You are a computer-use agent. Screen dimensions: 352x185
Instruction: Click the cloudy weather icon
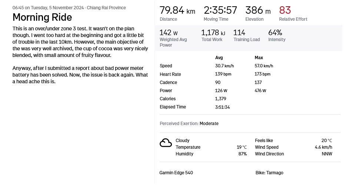[x=166, y=143]
